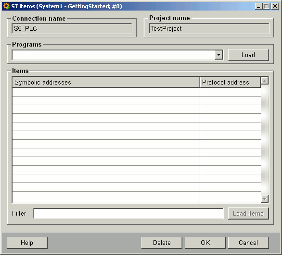Click the Delete button
Image resolution: width=282 pixels, height=255 pixels.
pos(162,243)
